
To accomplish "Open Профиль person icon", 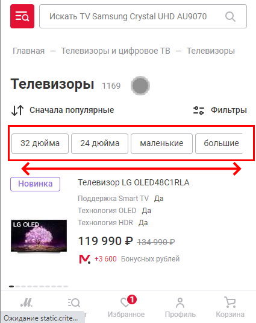I will pos(180,303).
